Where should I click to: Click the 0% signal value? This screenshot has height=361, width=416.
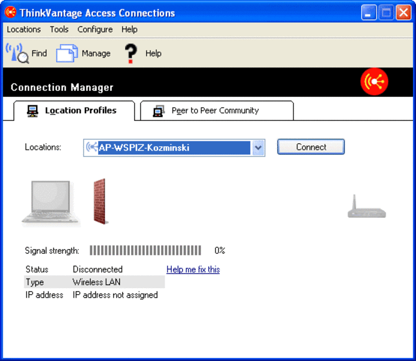tap(219, 250)
